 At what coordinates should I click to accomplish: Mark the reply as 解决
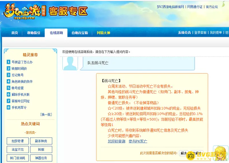tap(183, 153)
